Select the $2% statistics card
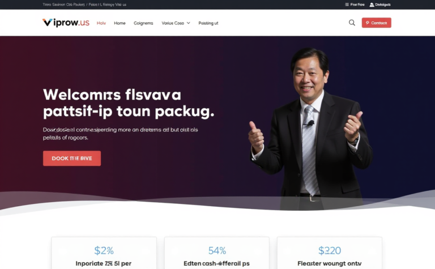This screenshot has height=269, width=435. [x=104, y=253]
